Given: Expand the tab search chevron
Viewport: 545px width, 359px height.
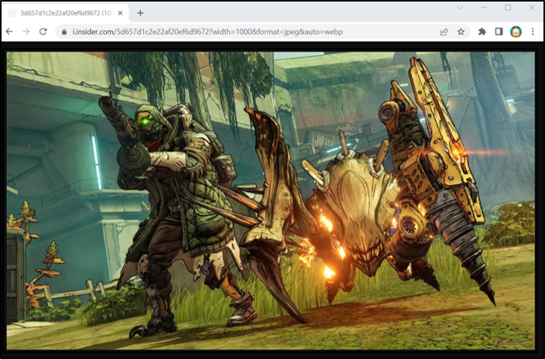Looking at the screenshot, I should [x=460, y=8].
